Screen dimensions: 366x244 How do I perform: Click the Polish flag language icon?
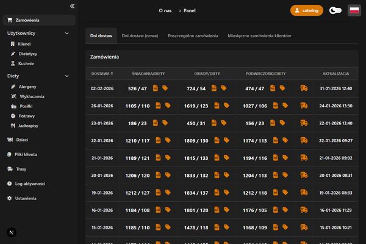pyautogui.click(x=353, y=10)
